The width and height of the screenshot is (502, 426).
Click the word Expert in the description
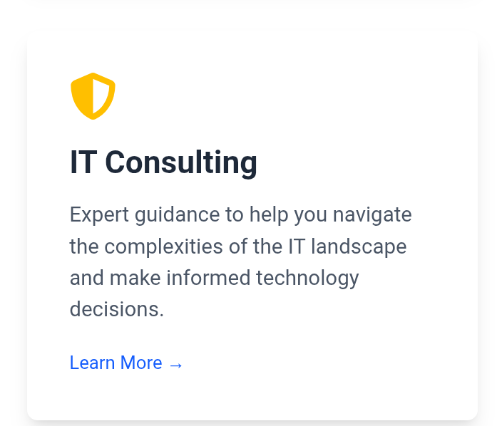coord(96,214)
